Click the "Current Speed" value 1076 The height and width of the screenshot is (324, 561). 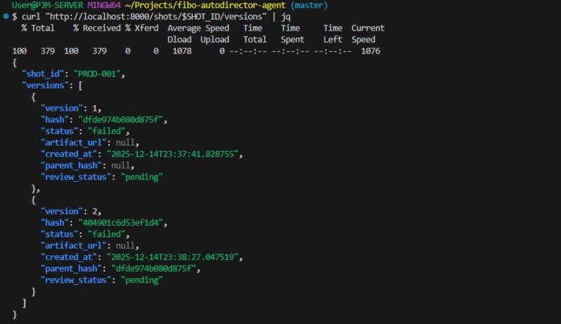[x=370, y=51]
